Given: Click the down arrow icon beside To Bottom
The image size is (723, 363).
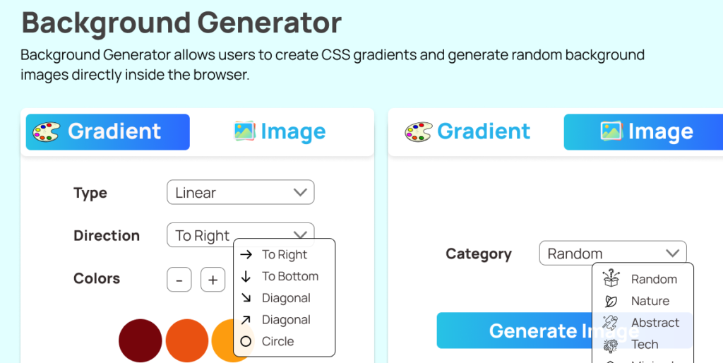Looking at the screenshot, I should click(x=246, y=276).
